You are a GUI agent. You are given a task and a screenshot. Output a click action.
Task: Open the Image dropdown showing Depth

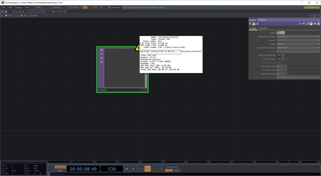298,44
